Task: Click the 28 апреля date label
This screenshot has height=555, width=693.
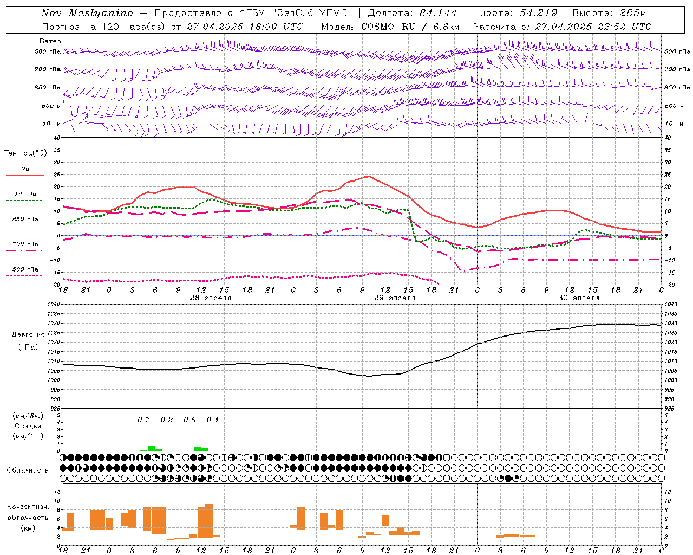Action: click(x=210, y=298)
